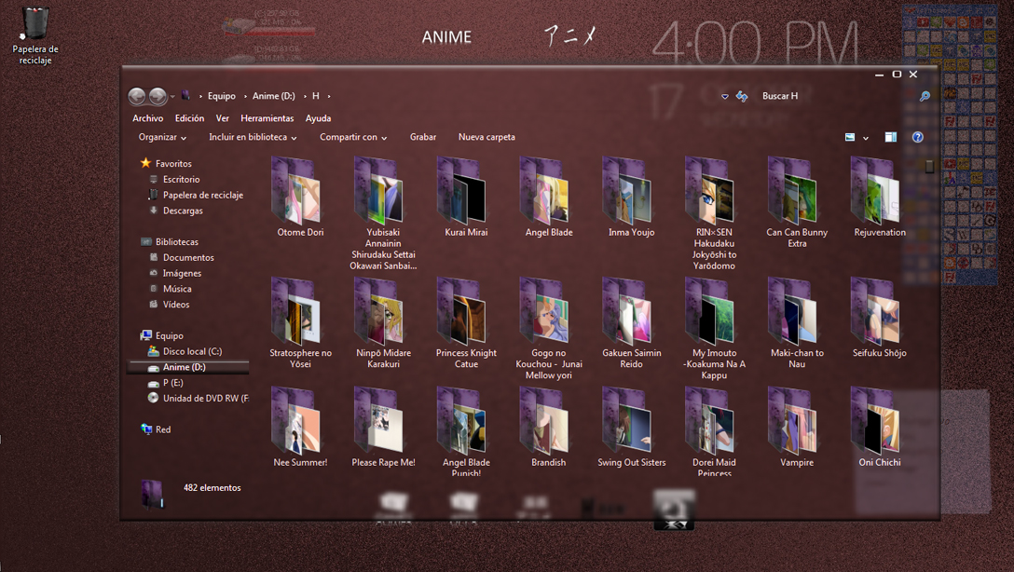Image resolution: width=1014 pixels, height=572 pixels.
Task: Open the help question mark icon
Action: coord(918,137)
